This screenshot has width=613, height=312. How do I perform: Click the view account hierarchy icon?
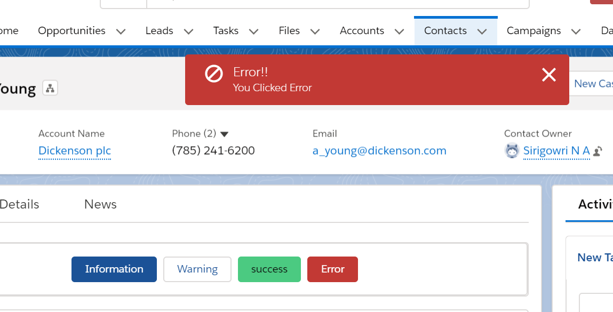point(50,88)
